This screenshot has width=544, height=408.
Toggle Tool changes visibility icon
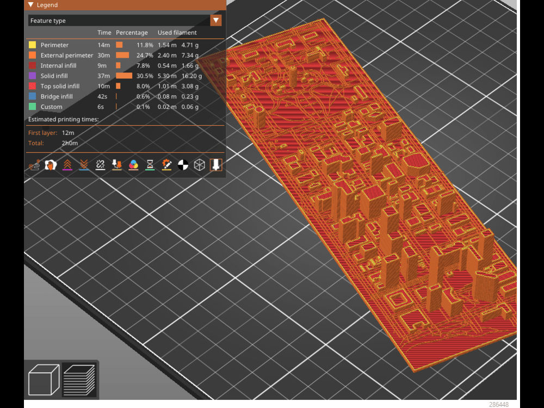117,165
